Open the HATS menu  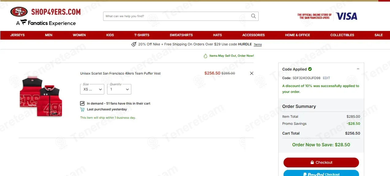(x=218, y=35)
